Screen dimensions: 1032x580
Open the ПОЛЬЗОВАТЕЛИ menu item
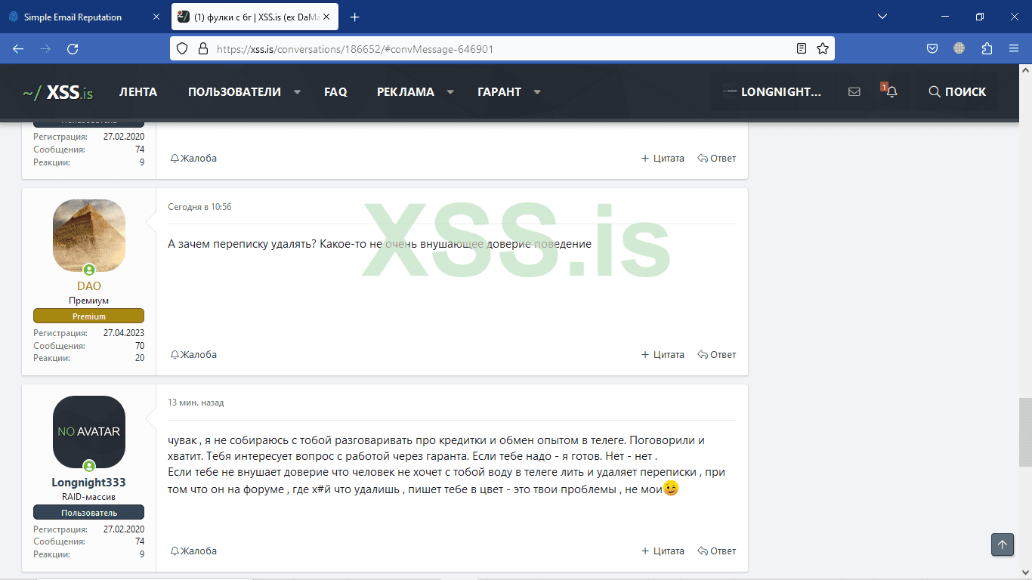coord(234,92)
